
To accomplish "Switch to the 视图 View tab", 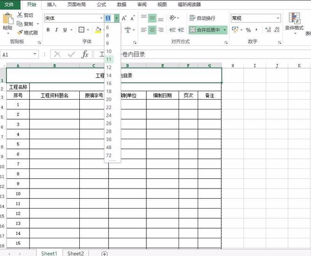I will click(162, 5).
